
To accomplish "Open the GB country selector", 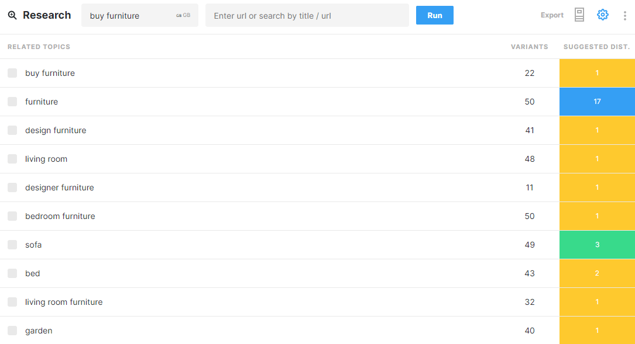I will click(183, 16).
